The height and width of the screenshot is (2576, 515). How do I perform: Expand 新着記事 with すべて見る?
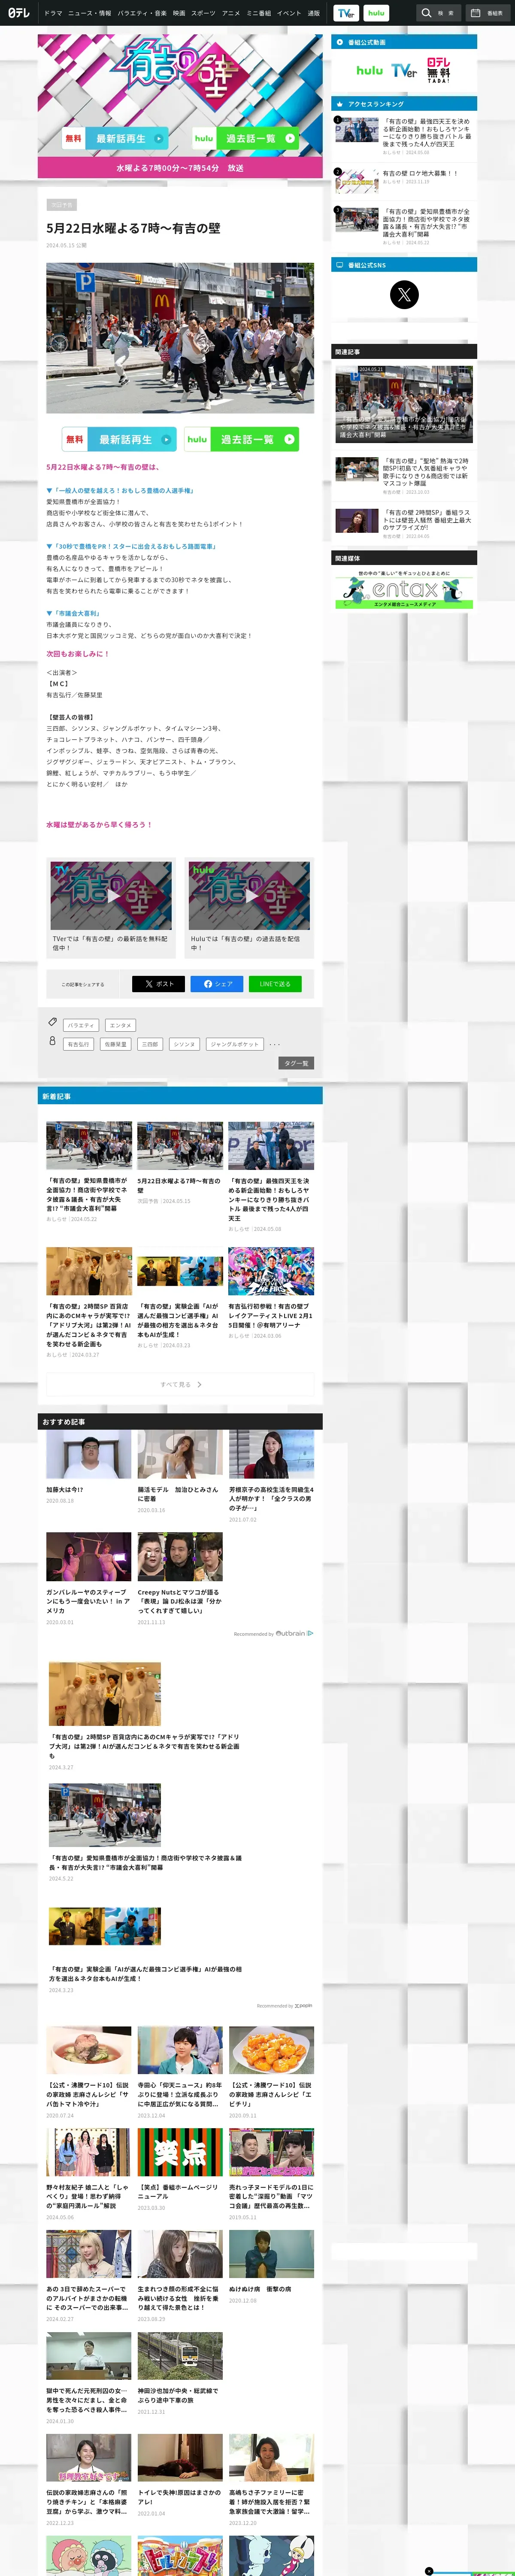pyautogui.click(x=180, y=1384)
